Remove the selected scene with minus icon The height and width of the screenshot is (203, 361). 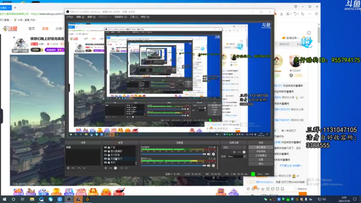(x=73, y=168)
